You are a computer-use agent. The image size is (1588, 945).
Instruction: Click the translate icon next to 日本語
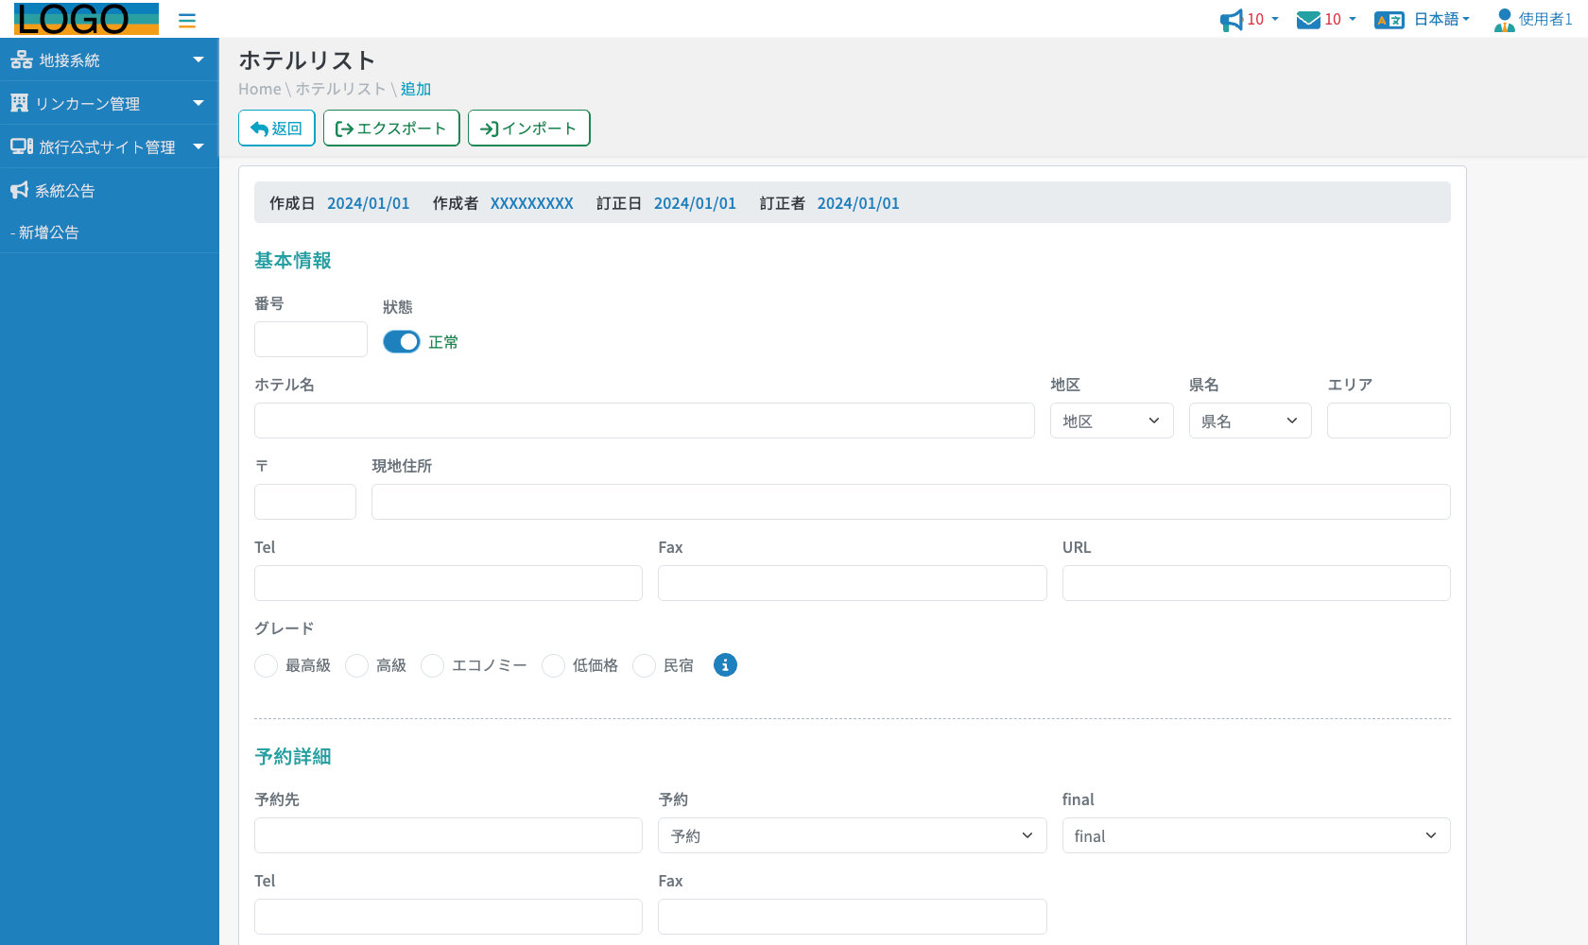[1389, 18]
